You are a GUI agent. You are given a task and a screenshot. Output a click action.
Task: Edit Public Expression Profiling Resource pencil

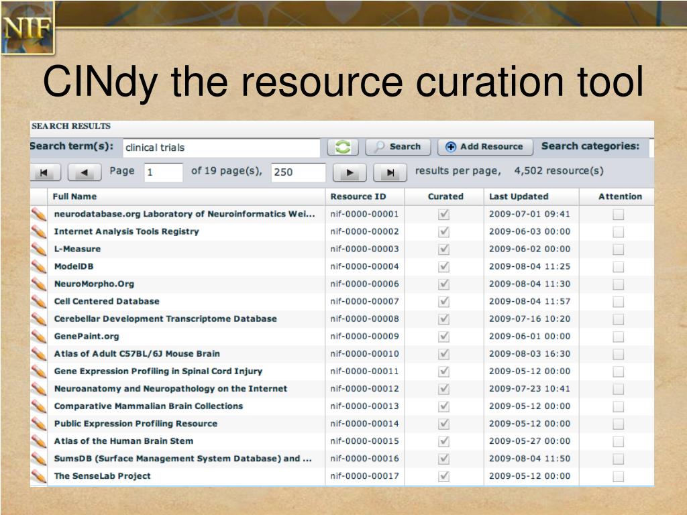coord(38,424)
